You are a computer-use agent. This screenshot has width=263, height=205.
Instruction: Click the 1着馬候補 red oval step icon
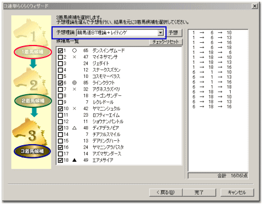coord(33,52)
